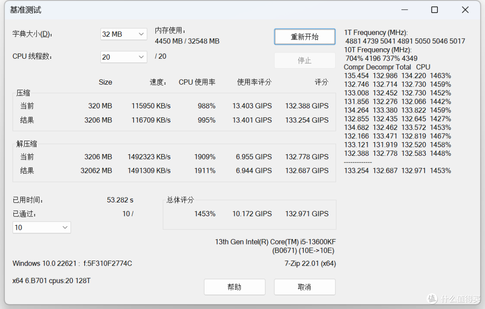Click the greyed-out 停止 stop button
The height and width of the screenshot is (309, 485).
(304, 60)
